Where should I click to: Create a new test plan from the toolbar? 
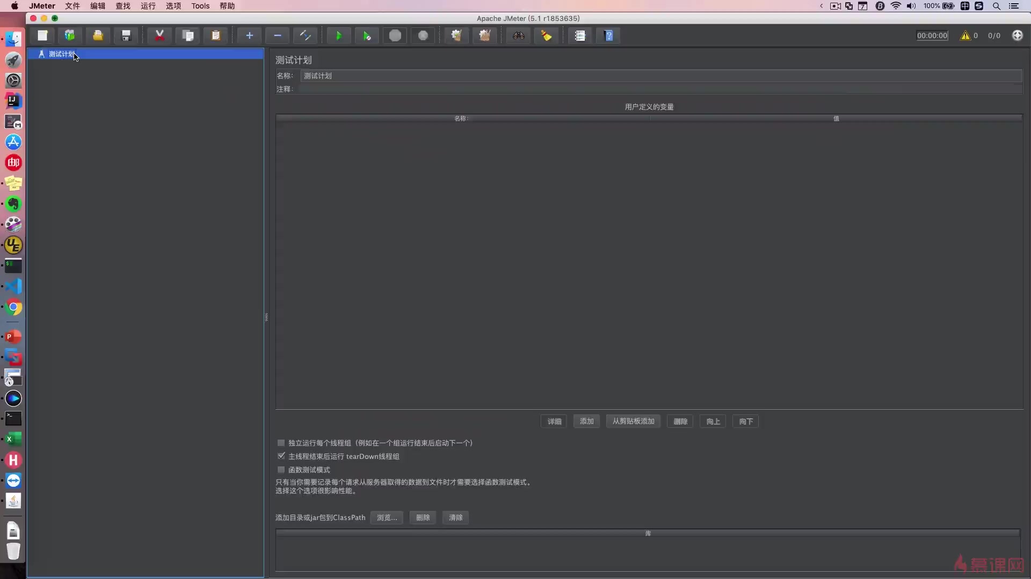tap(42, 35)
